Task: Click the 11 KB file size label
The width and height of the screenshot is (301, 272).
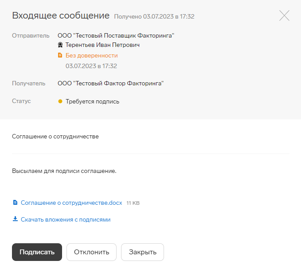Action: click(x=133, y=203)
